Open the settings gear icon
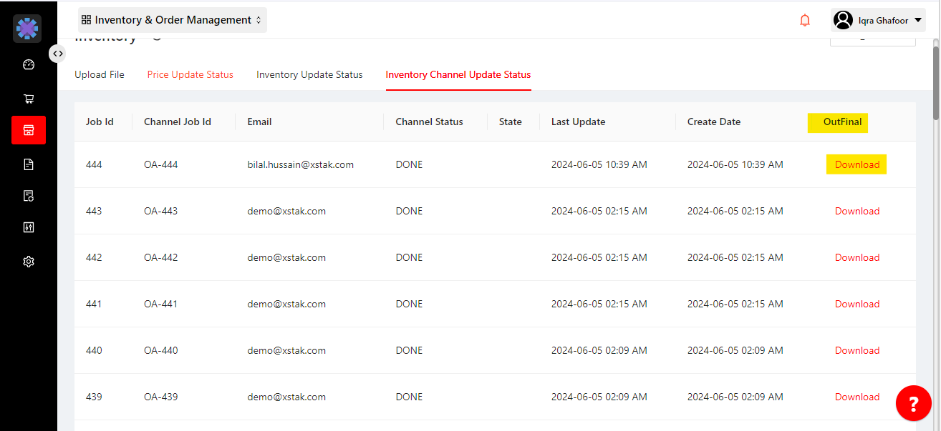The width and height of the screenshot is (941, 431). pos(29,262)
